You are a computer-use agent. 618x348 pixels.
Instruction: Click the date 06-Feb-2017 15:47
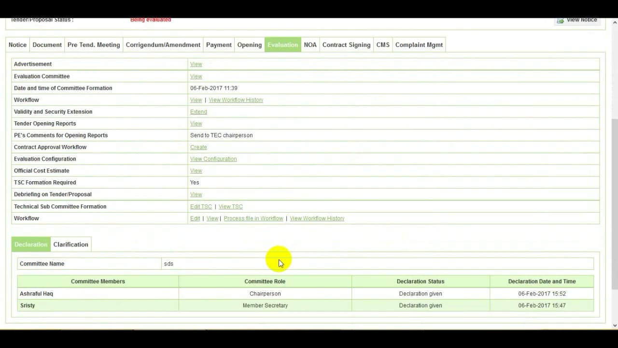point(542,305)
